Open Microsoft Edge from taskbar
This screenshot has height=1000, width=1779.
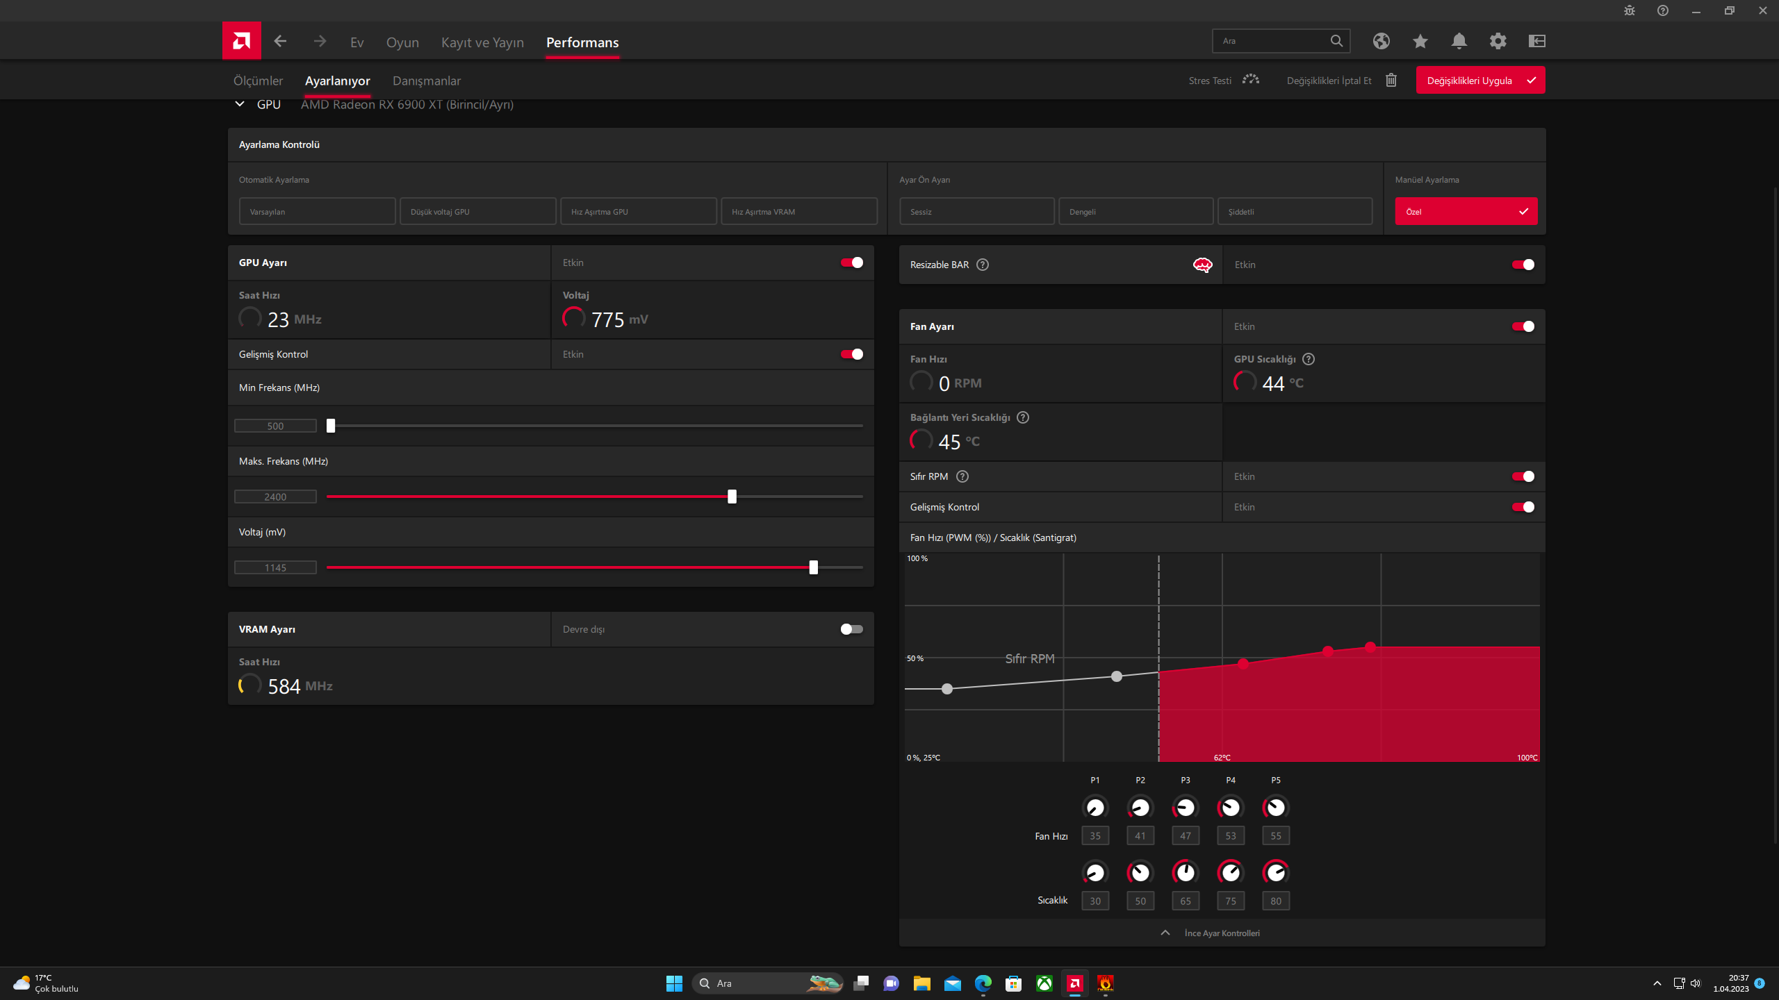[x=983, y=983]
